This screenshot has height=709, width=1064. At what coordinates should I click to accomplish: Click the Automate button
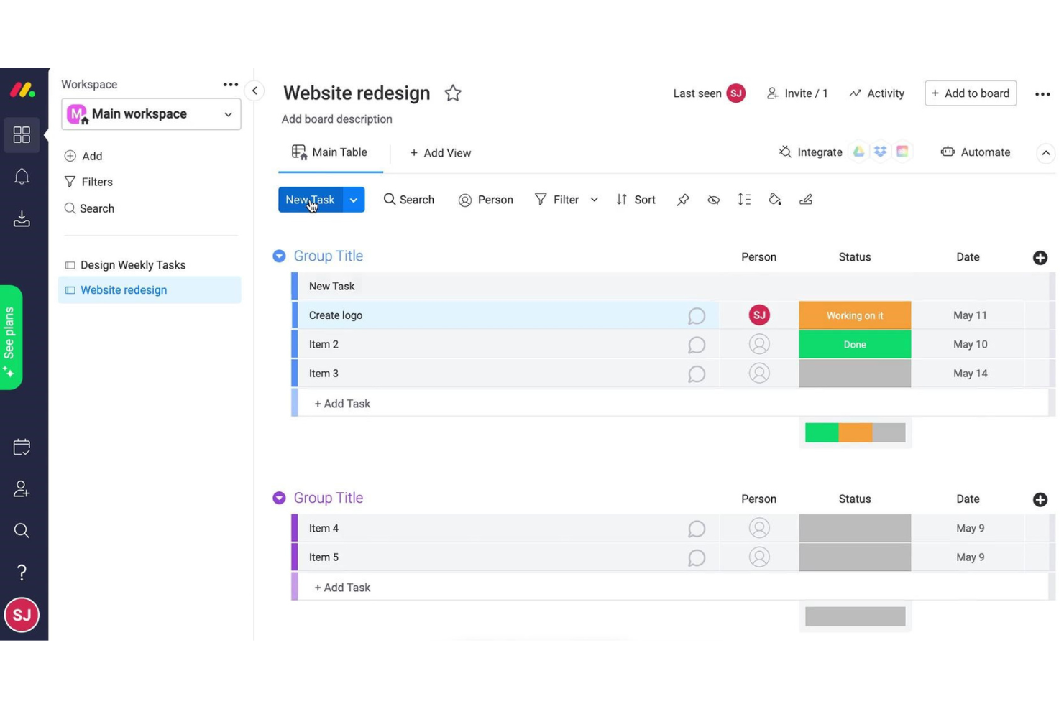click(x=976, y=152)
